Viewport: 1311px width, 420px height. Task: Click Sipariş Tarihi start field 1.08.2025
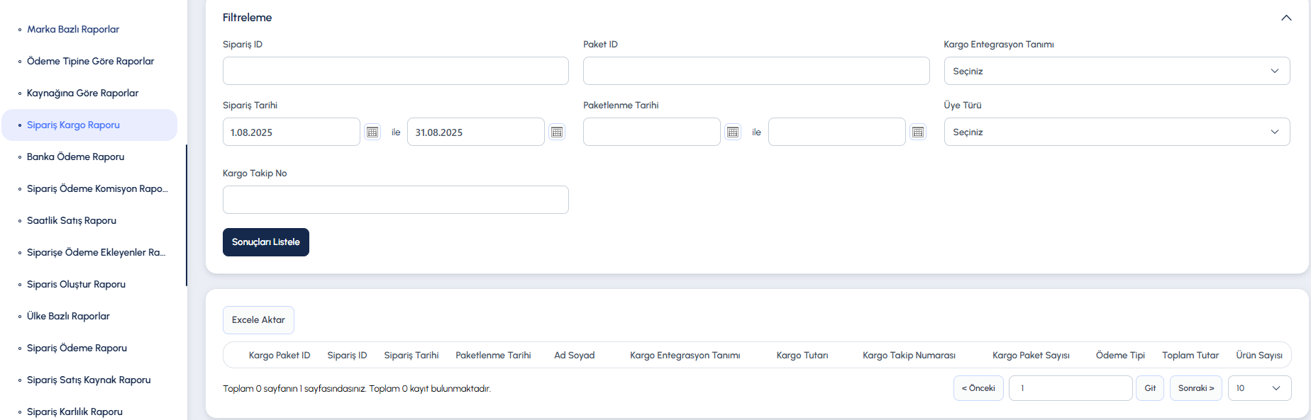(292, 132)
